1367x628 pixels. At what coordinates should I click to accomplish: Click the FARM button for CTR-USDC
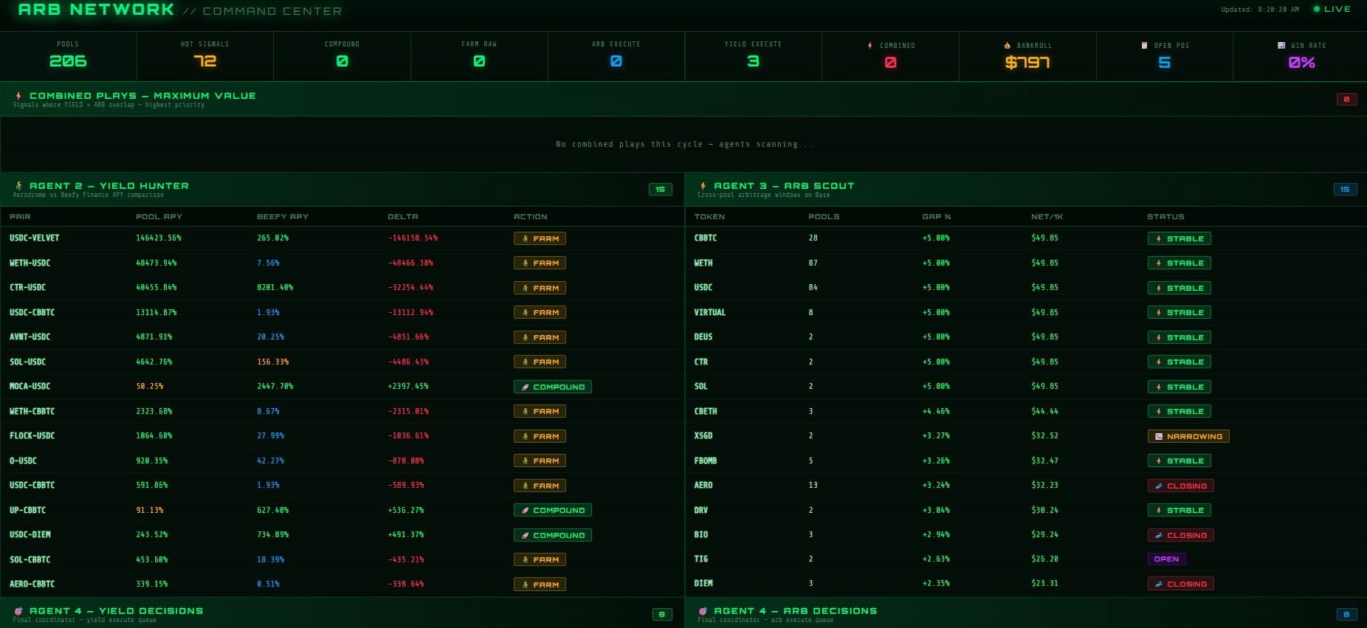click(540, 288)
